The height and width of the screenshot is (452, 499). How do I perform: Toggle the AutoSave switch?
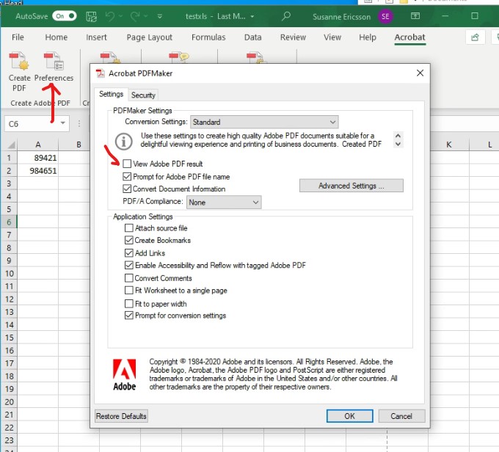tap(64, 15)
